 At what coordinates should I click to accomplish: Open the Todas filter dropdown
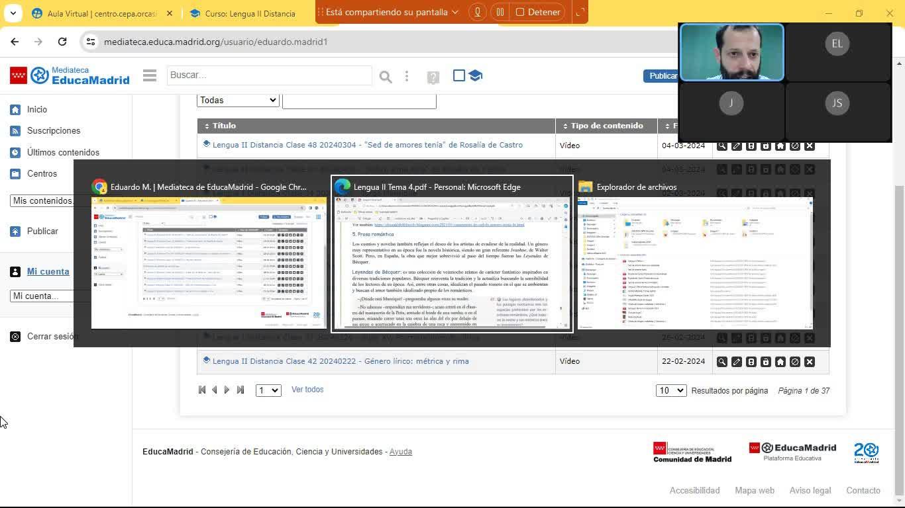coord(238,100)
